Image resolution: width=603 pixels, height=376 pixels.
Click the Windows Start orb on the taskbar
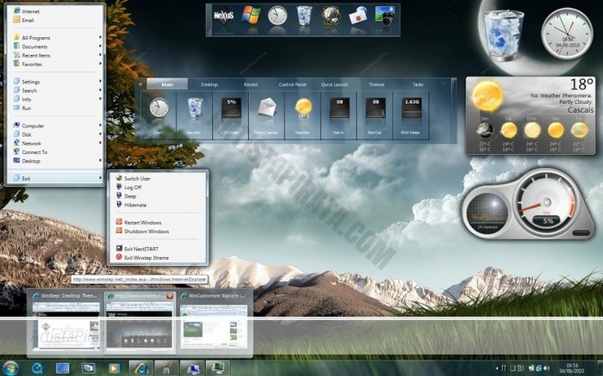[x=10, y=368]
